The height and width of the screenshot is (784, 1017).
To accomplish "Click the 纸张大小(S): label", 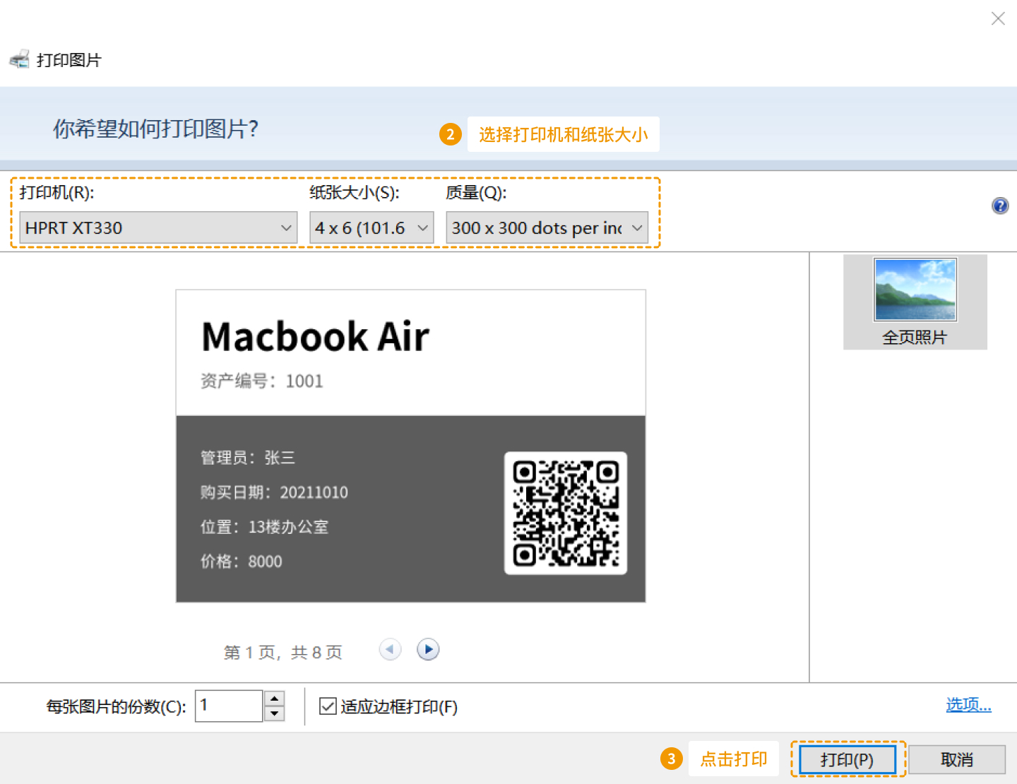I will (x=355, y=192).
